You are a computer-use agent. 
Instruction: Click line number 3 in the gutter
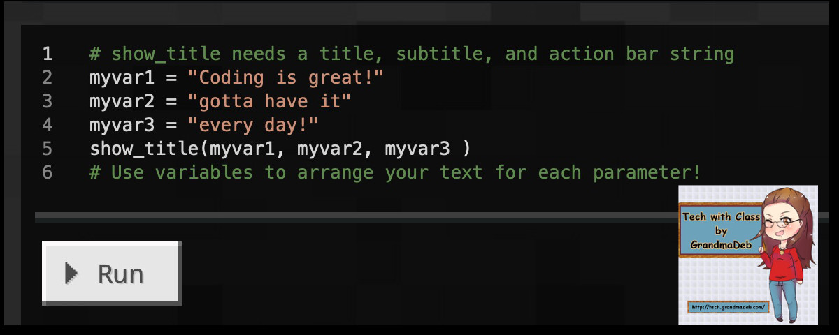[x=47, y=101]
